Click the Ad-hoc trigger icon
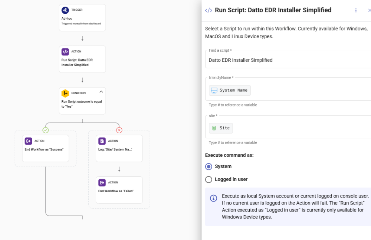The width and height of the screenshot is (371, 240). point(65,10)
